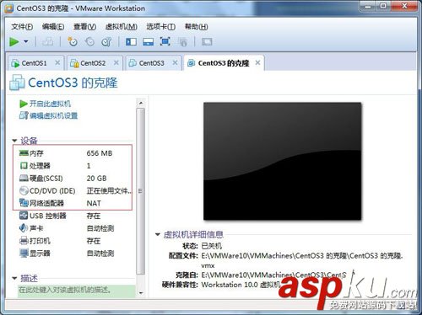Screen dimensions: 422x315
Task: Toggle the thumbnail bar view icon
Action: [148, 42]
